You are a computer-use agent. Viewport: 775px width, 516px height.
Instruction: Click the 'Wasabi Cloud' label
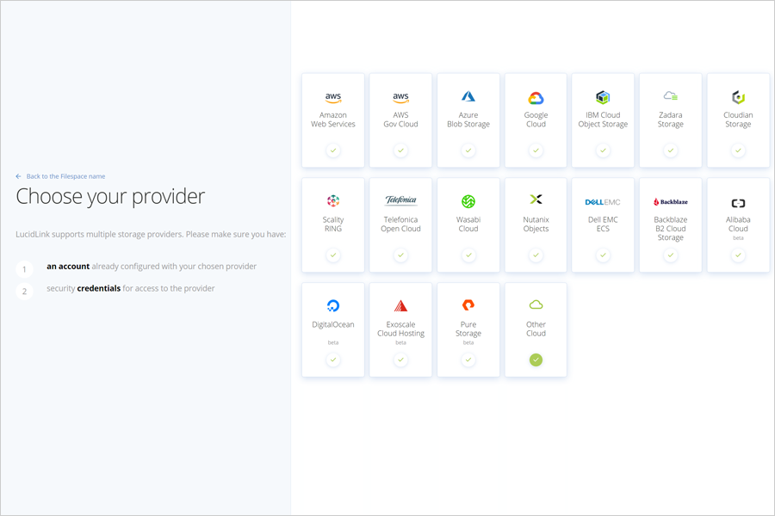pos(468,224)
